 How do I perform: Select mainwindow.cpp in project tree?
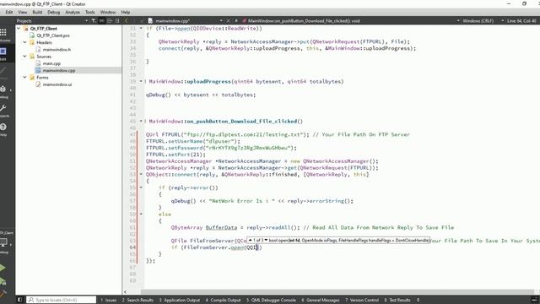[58, 70]
